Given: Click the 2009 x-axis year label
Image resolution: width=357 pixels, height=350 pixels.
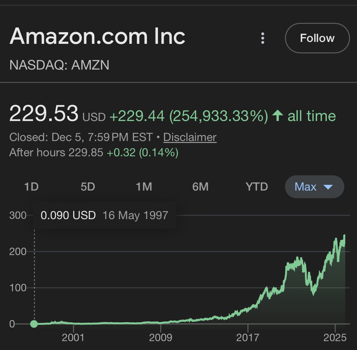Looking at the screenshot, I should pyautogui.click(x=161, y=337).
